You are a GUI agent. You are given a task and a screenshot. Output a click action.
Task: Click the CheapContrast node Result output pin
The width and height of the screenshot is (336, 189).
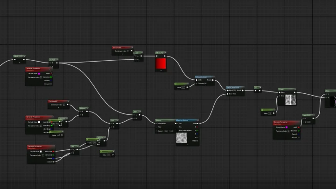pyautogui.click(x=213, y=80)
